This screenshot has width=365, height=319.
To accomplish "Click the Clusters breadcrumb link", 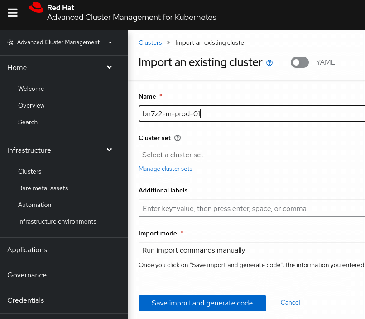I will [150, 42].
